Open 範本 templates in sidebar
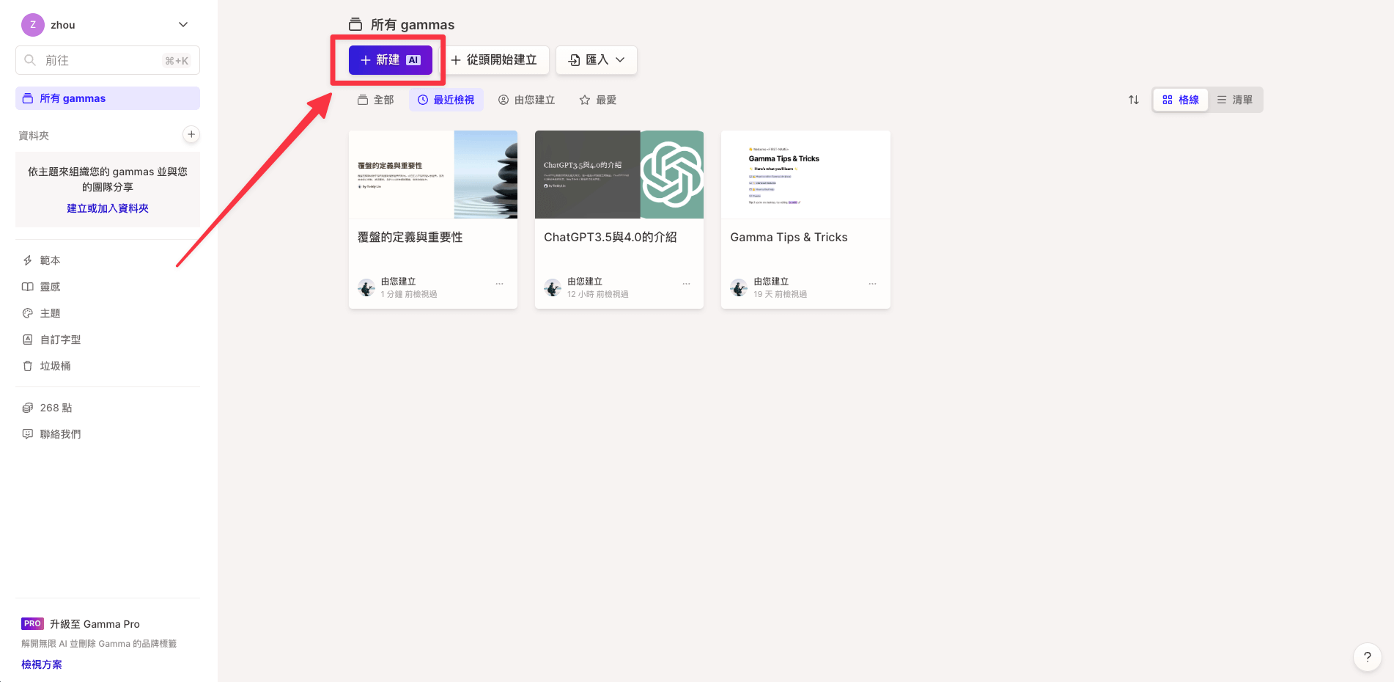 tap(50, 260)
